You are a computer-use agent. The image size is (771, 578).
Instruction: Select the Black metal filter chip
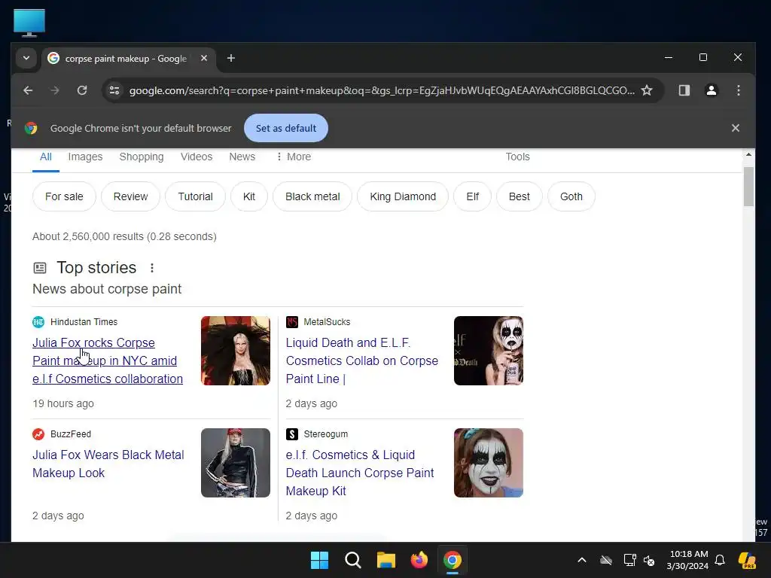(312, 196)
